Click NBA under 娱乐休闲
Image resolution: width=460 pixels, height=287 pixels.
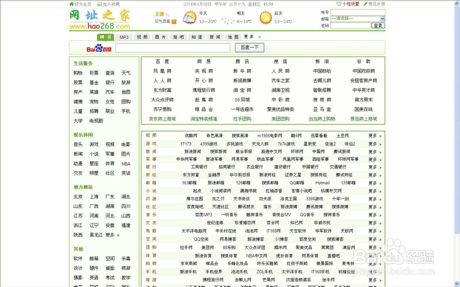(x=126, y=164)
